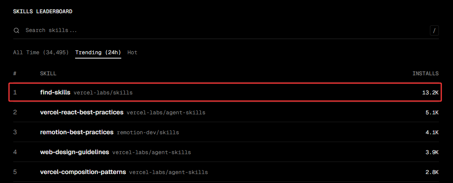Open remotion-best-practices skill
This screenshot has height=183, width=453.
tap(77, 132)
